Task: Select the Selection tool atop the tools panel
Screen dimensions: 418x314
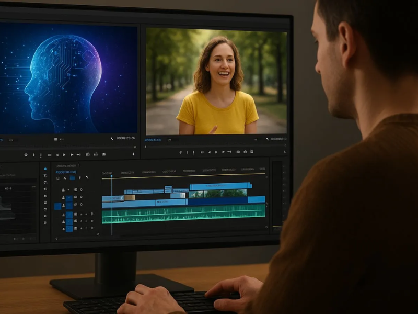Action: (45, 169)
